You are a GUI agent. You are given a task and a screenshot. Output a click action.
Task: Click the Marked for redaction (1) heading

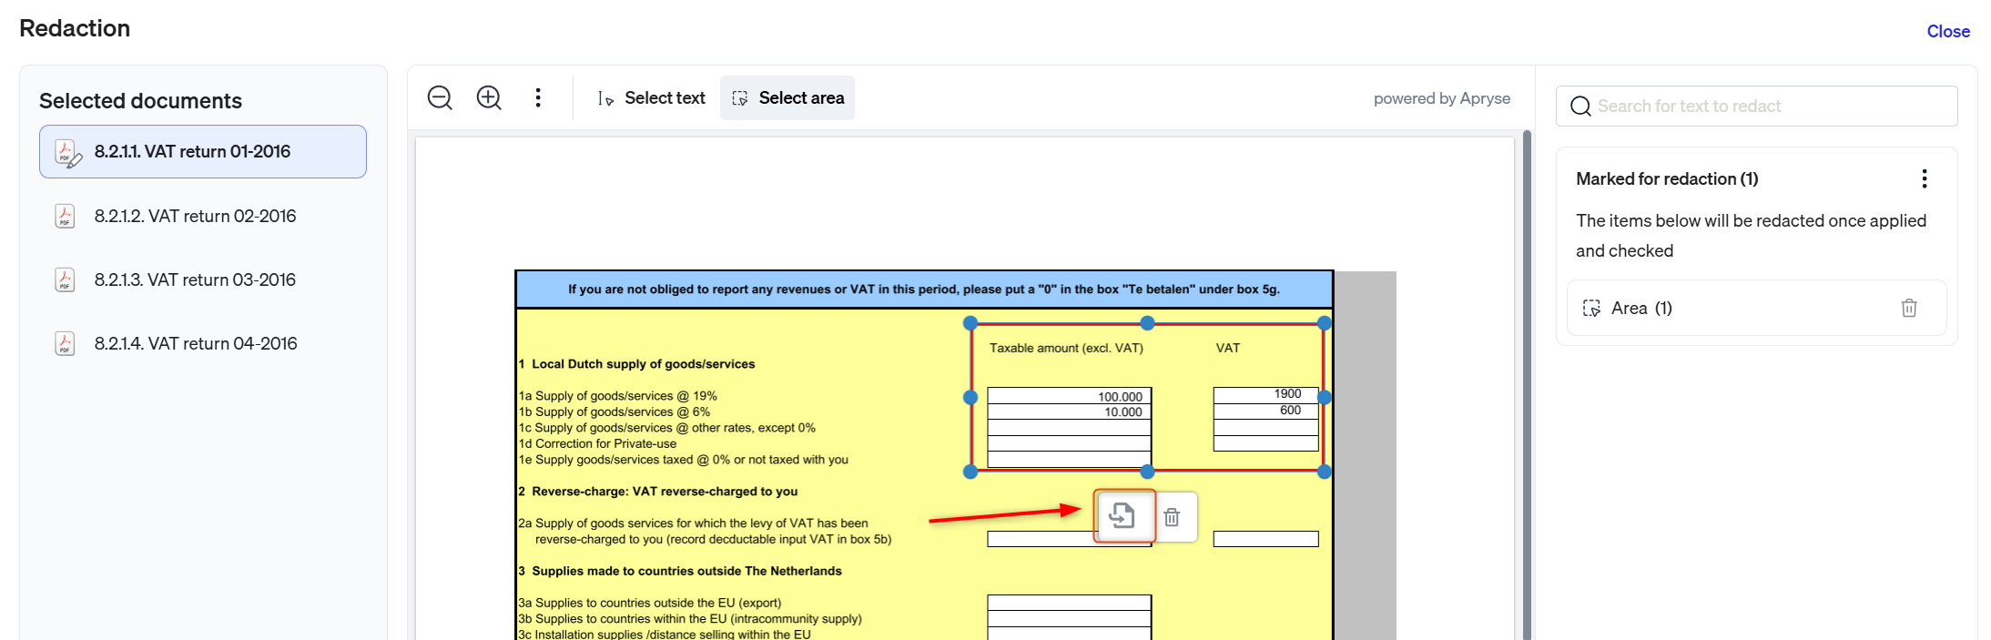point(1667,178)
